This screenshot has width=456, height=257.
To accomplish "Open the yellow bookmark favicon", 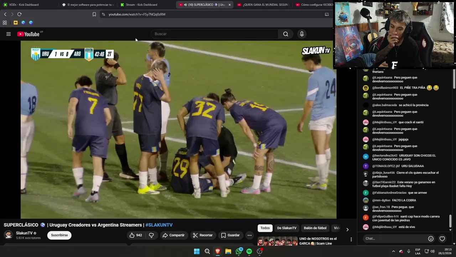I will click(16, 22).
